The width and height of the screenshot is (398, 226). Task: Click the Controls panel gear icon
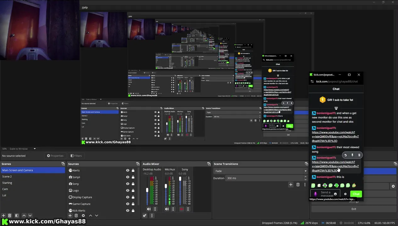(393, 186)
